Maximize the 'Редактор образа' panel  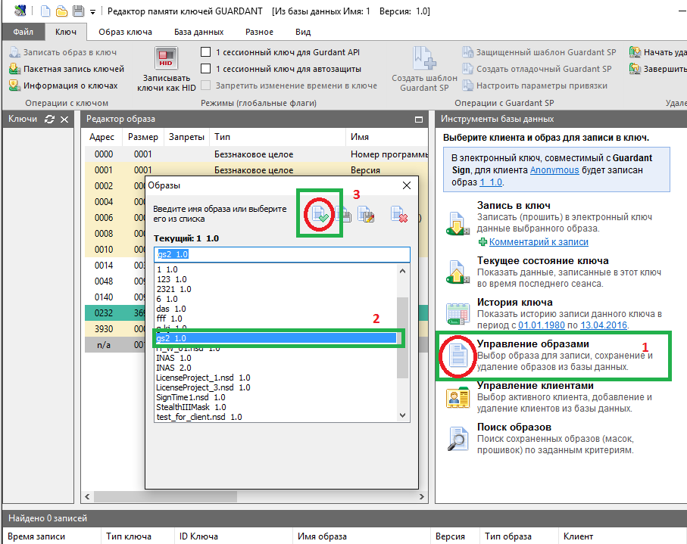coord(417,120)
